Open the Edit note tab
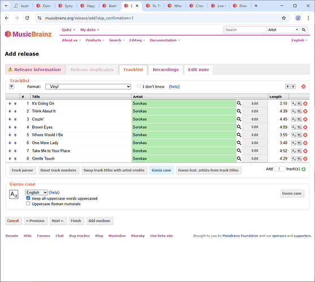Viewport: 315px width, 282px height. point(199,69)
